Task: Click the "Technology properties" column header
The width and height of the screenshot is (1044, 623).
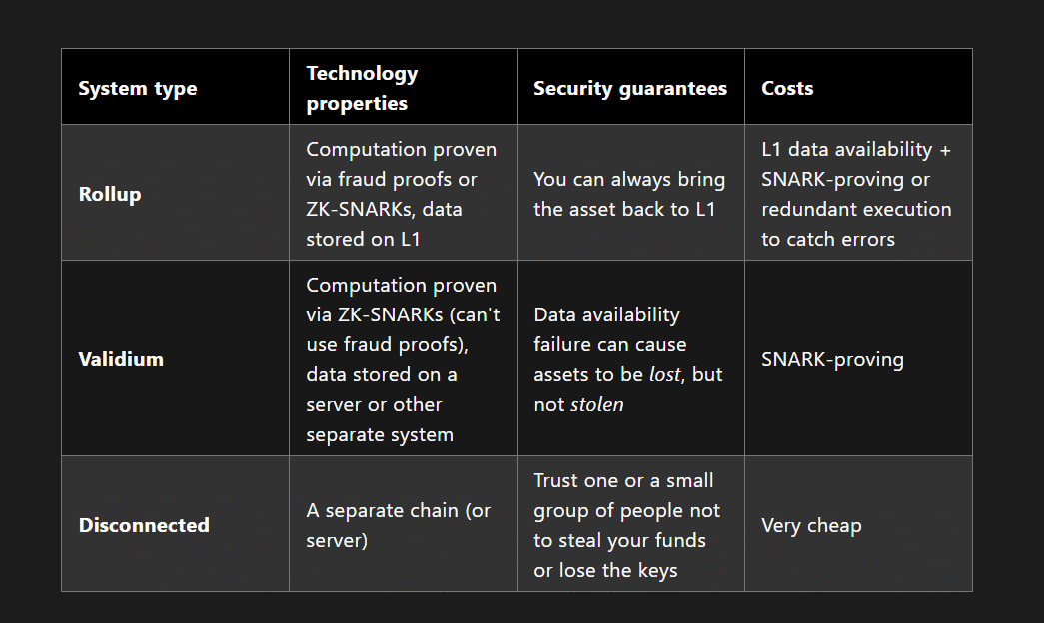Action: [362, 88]
